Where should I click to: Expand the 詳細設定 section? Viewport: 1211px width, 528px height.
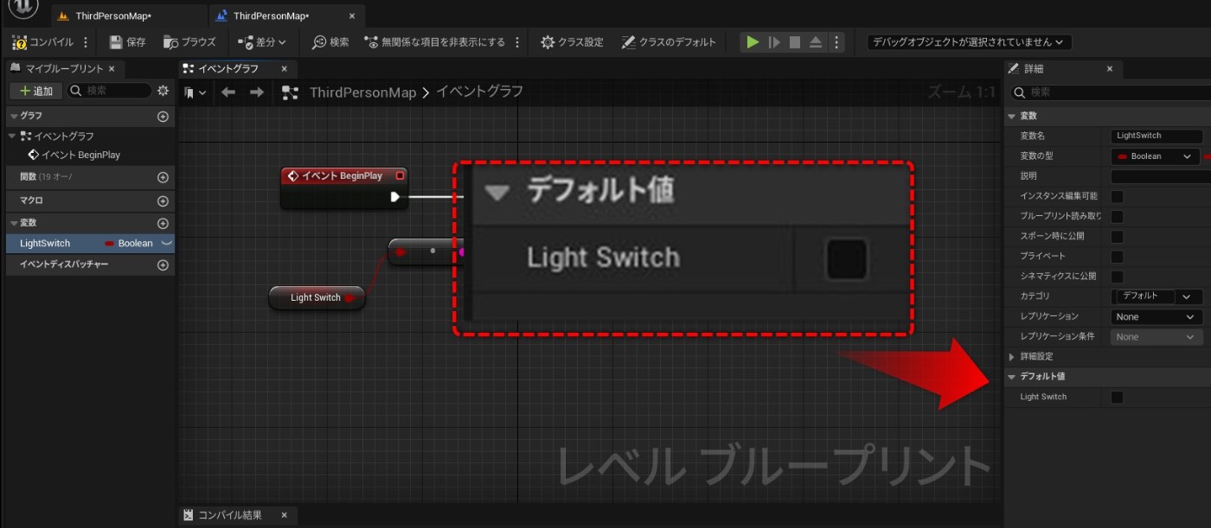click(1011, 356)
